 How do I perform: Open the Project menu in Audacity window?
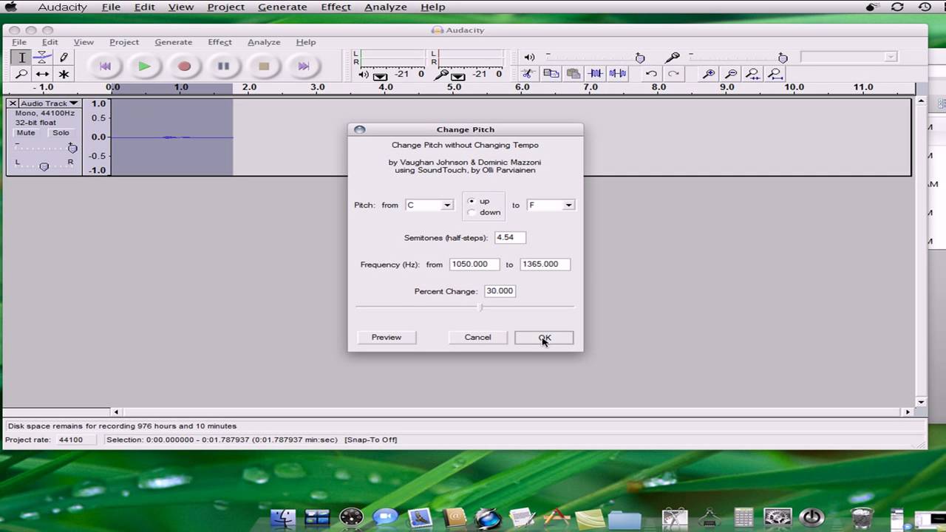click(124, 42)
